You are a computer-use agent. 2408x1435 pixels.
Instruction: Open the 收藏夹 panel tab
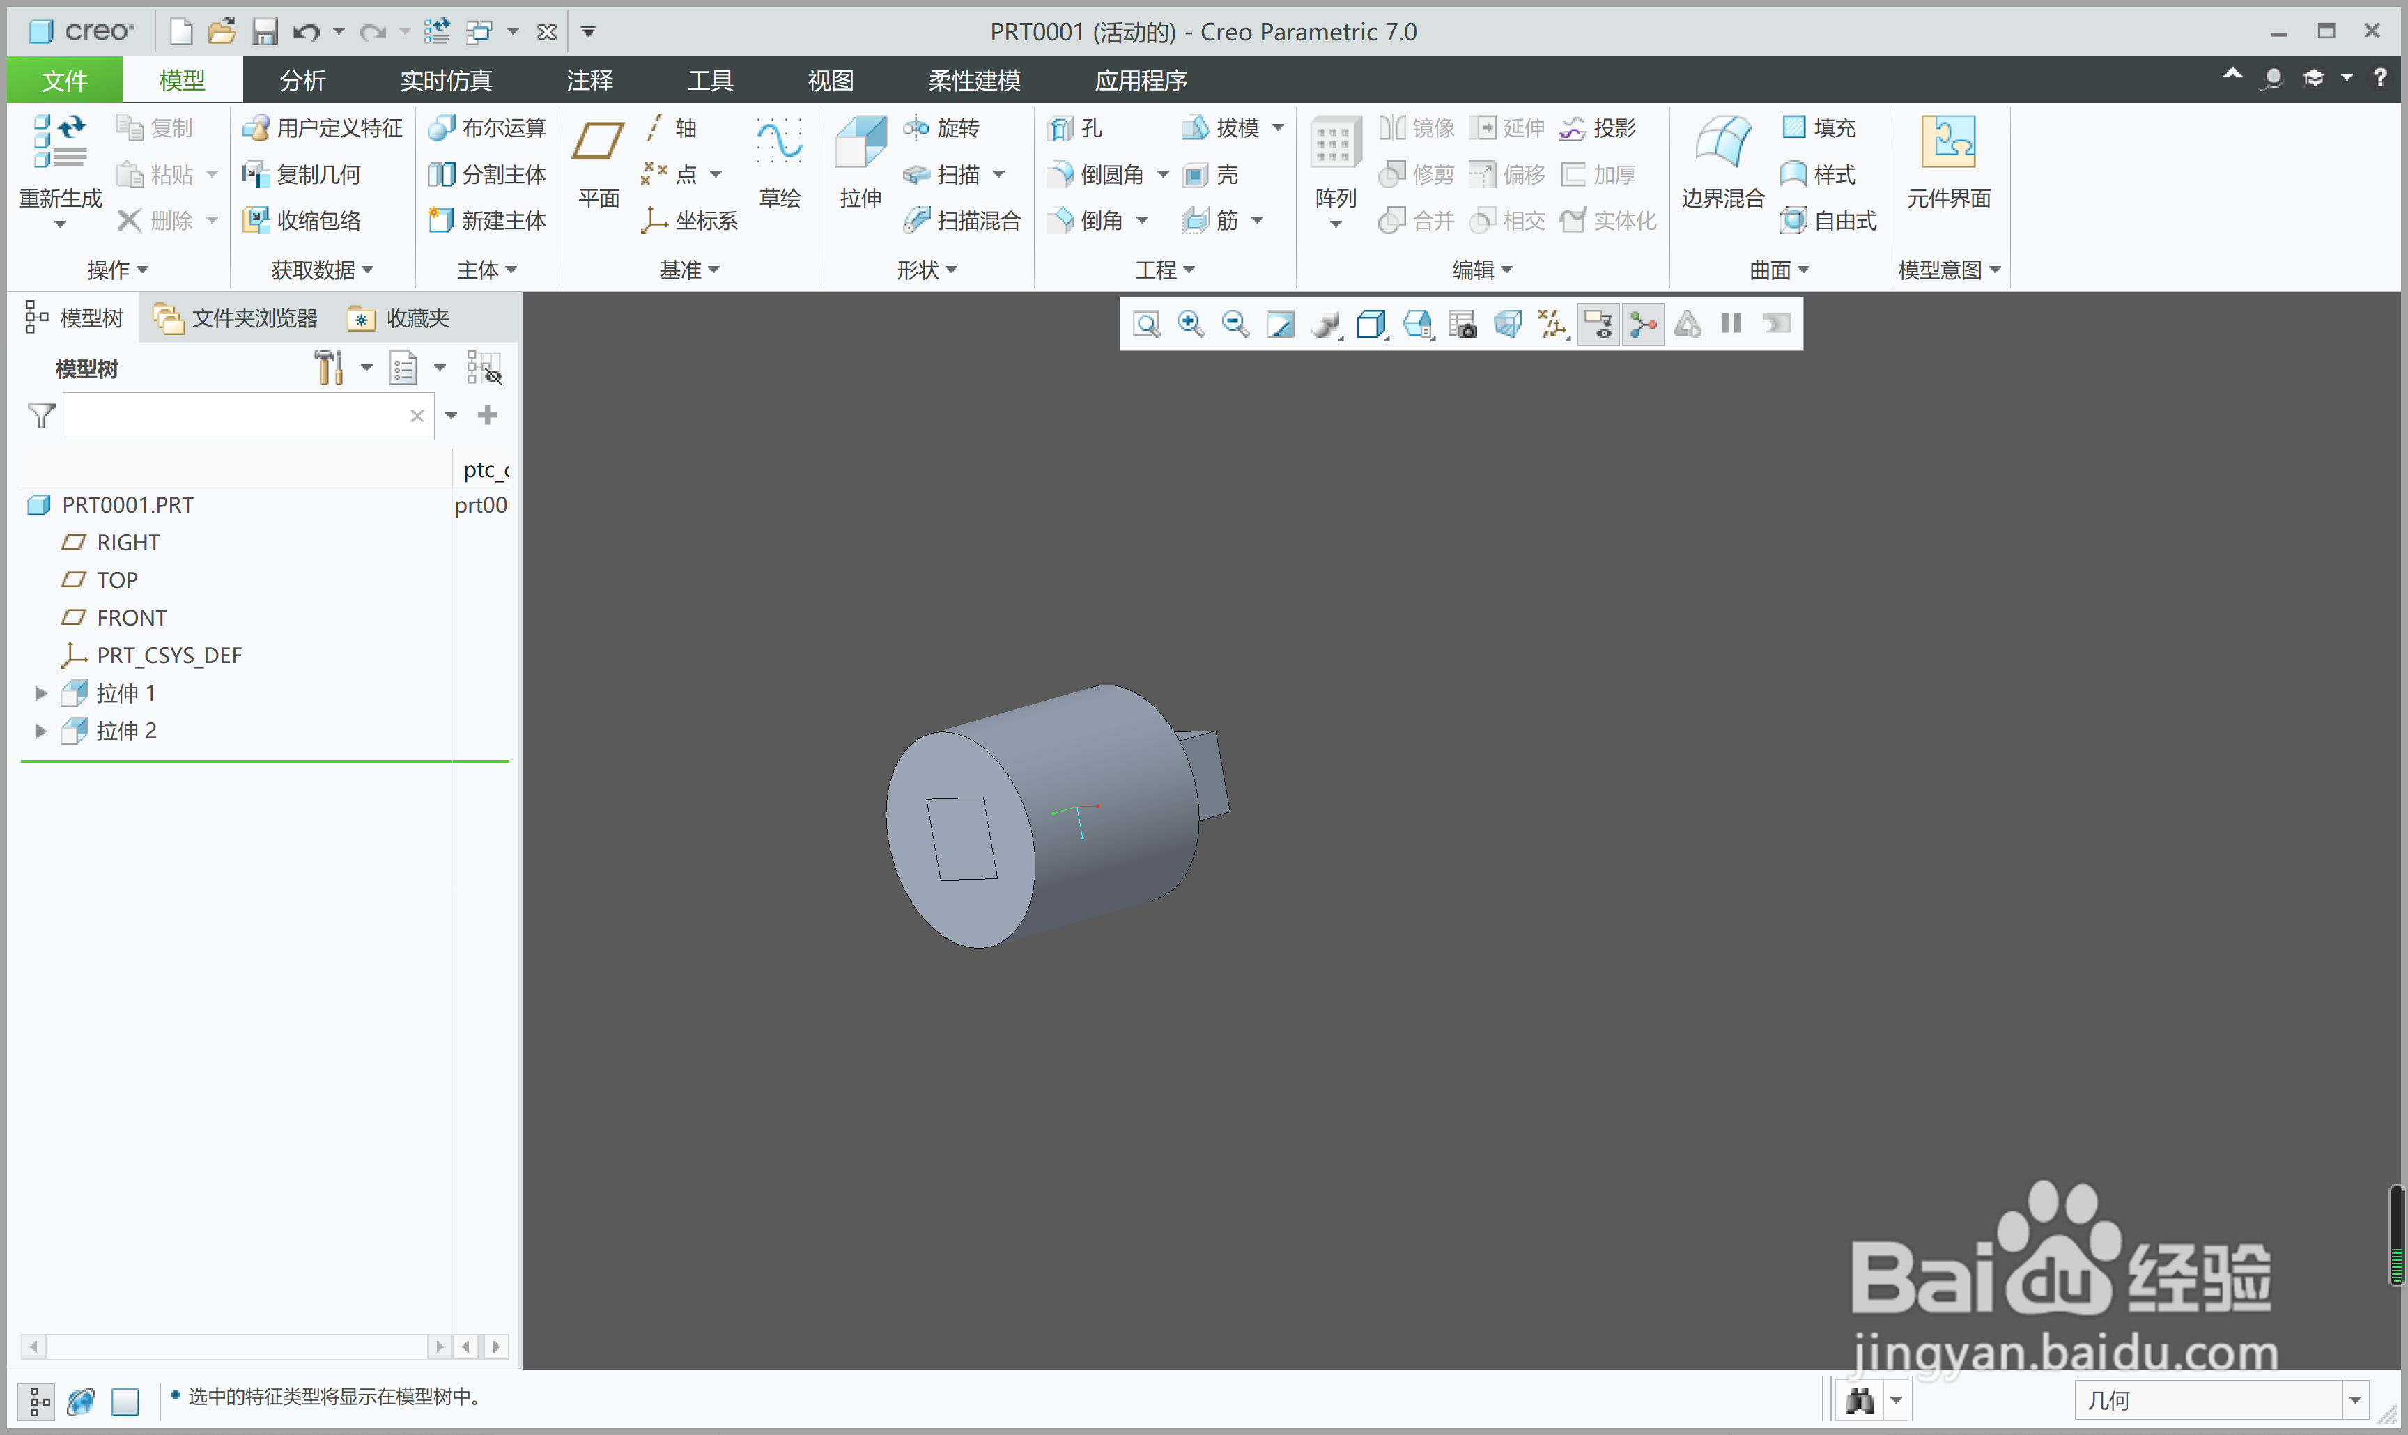(399, 318)
